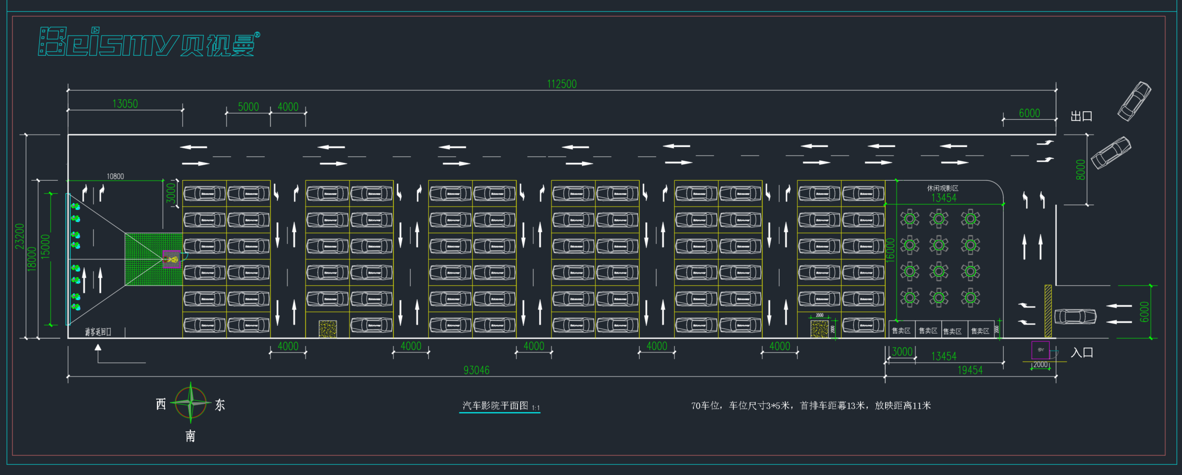Click the overall dimension 112500
The width and height of the screenshot is (1182, 475).
pyautogui.click(x=562, y=84)
